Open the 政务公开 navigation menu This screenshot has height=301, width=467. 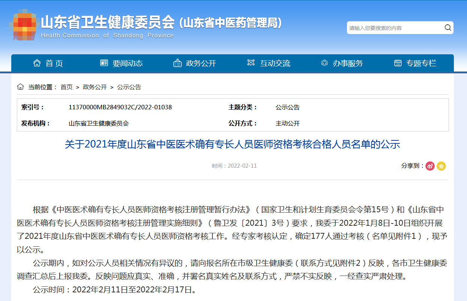click(x=201, y=63)
